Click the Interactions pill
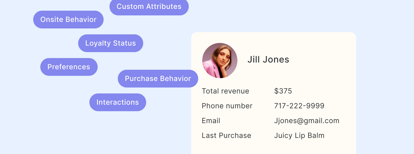 [118, 102]
